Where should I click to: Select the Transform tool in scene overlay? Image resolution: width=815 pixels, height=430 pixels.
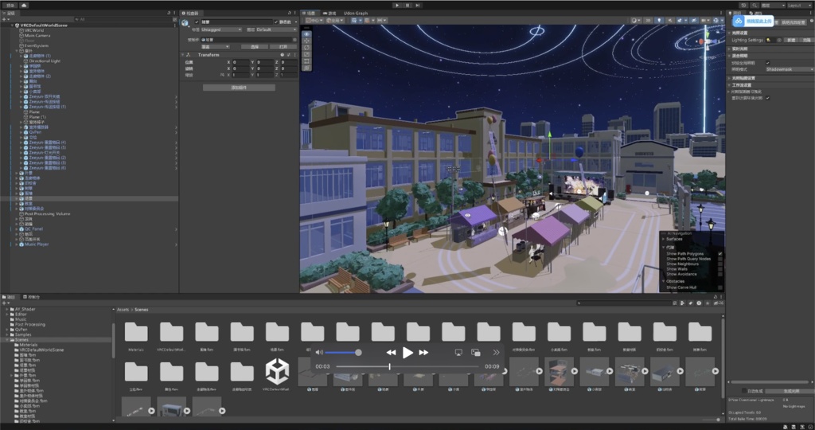coord(306,68)
